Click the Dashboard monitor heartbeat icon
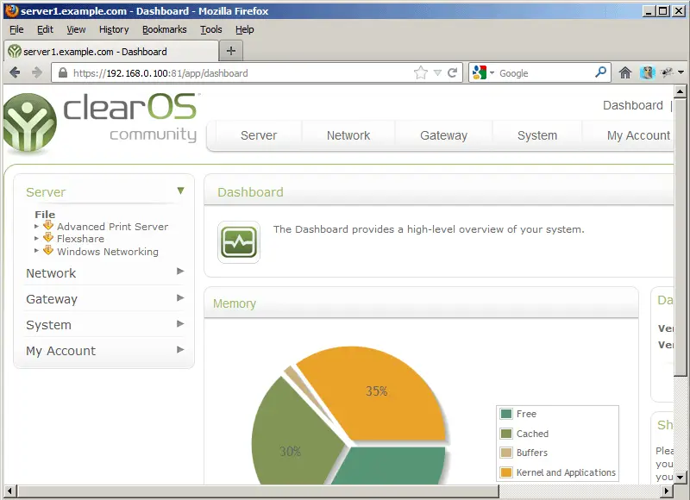This screenshot has width=690, height=500. (x=239, y=242)
